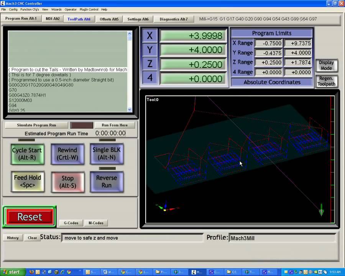Viewport: 345px width, 276px height.
Task: Click the taskbar clock 9:53 AM
Action: [335, 272]
